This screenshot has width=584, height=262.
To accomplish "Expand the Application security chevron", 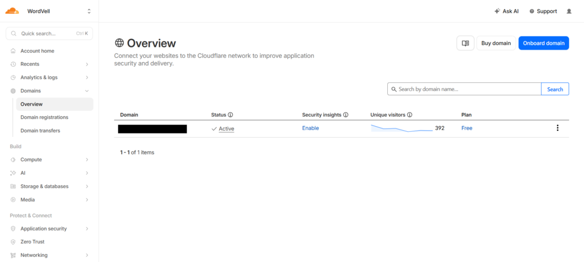I will (x=87, y=228).
